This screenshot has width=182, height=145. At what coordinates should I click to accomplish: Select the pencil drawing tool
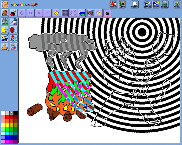[x=5, y=13]
